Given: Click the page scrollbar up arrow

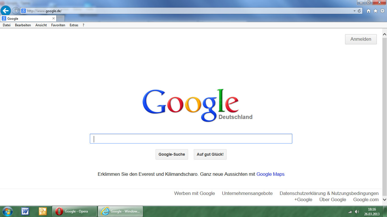Looking at the screenshot, I should 384,34.
